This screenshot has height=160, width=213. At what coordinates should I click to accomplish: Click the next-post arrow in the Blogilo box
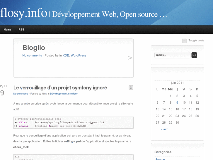[130, 58]
